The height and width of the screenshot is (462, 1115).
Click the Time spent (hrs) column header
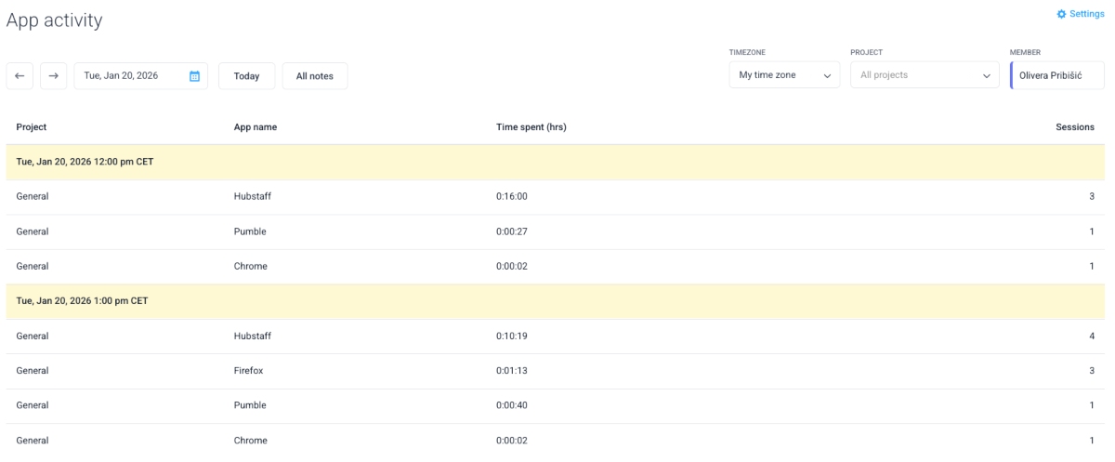(531, 127)
